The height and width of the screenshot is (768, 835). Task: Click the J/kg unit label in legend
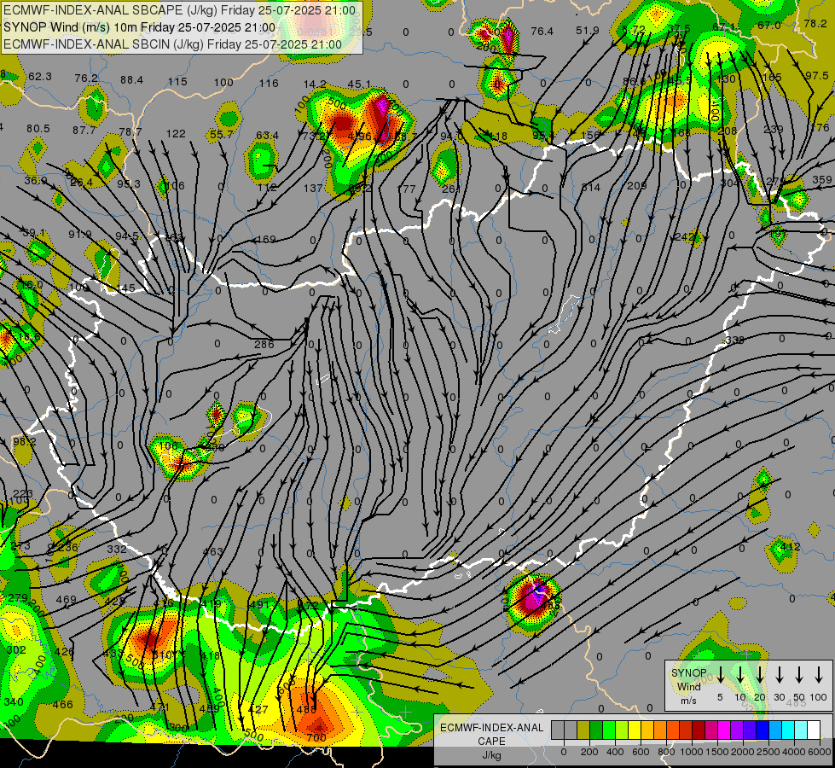pos(491,755)
